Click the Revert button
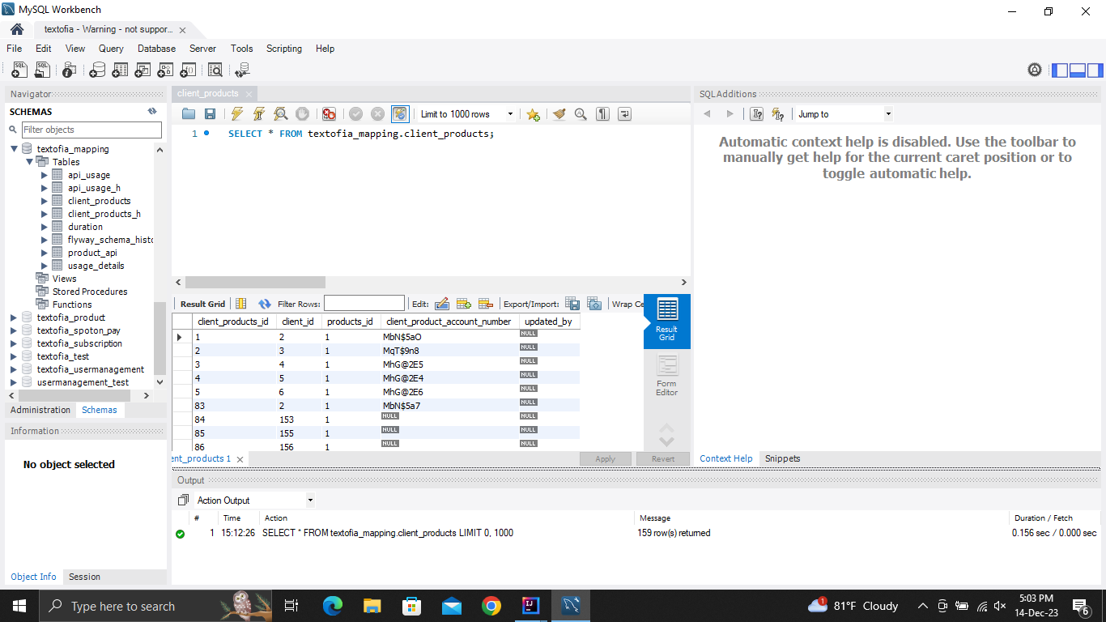 point(663,458)
